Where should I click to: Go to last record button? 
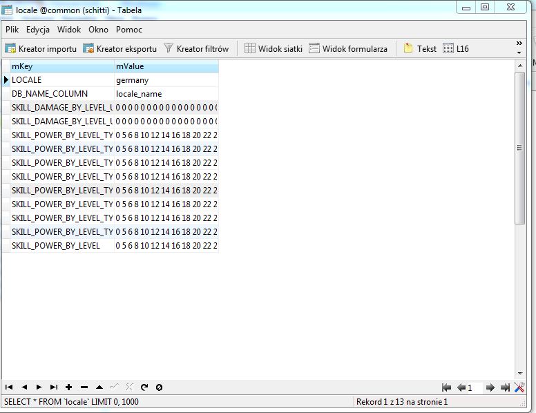54,387
